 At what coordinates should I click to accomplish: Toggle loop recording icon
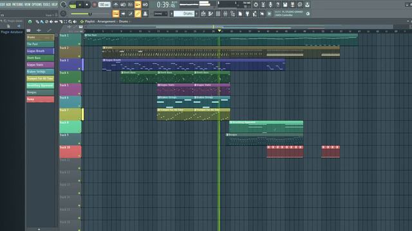145,4
